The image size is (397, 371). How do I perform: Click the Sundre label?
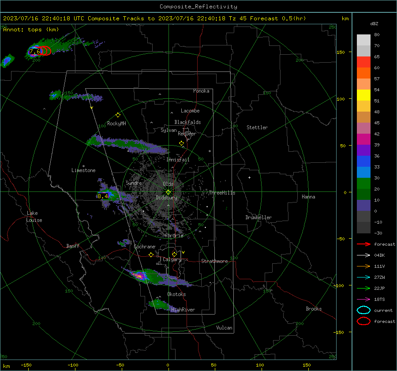pos(134,183)
